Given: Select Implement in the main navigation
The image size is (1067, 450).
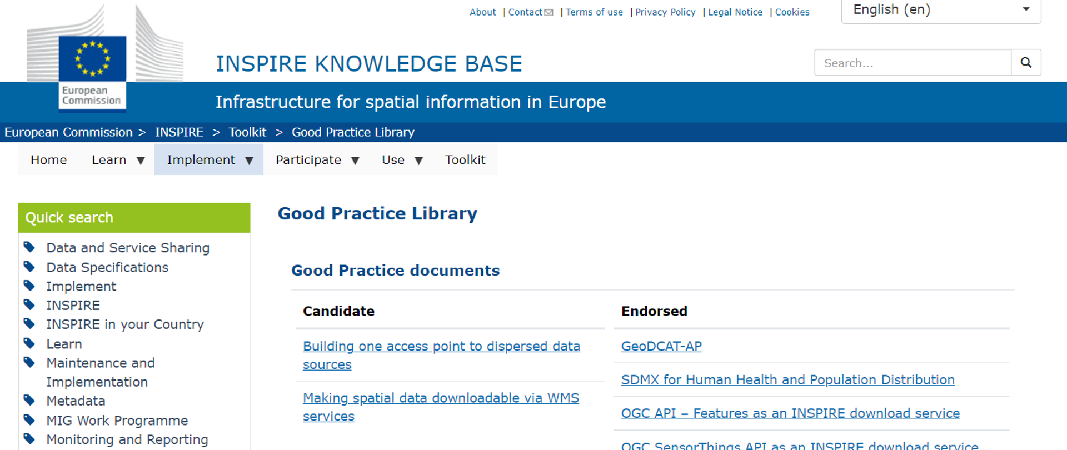Looking at the screenshot, I should pyautogui.click(x=201, y=160).
